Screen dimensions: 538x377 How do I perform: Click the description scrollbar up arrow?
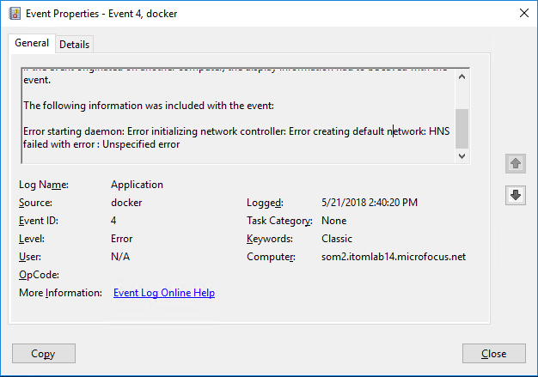click(462, 76)
